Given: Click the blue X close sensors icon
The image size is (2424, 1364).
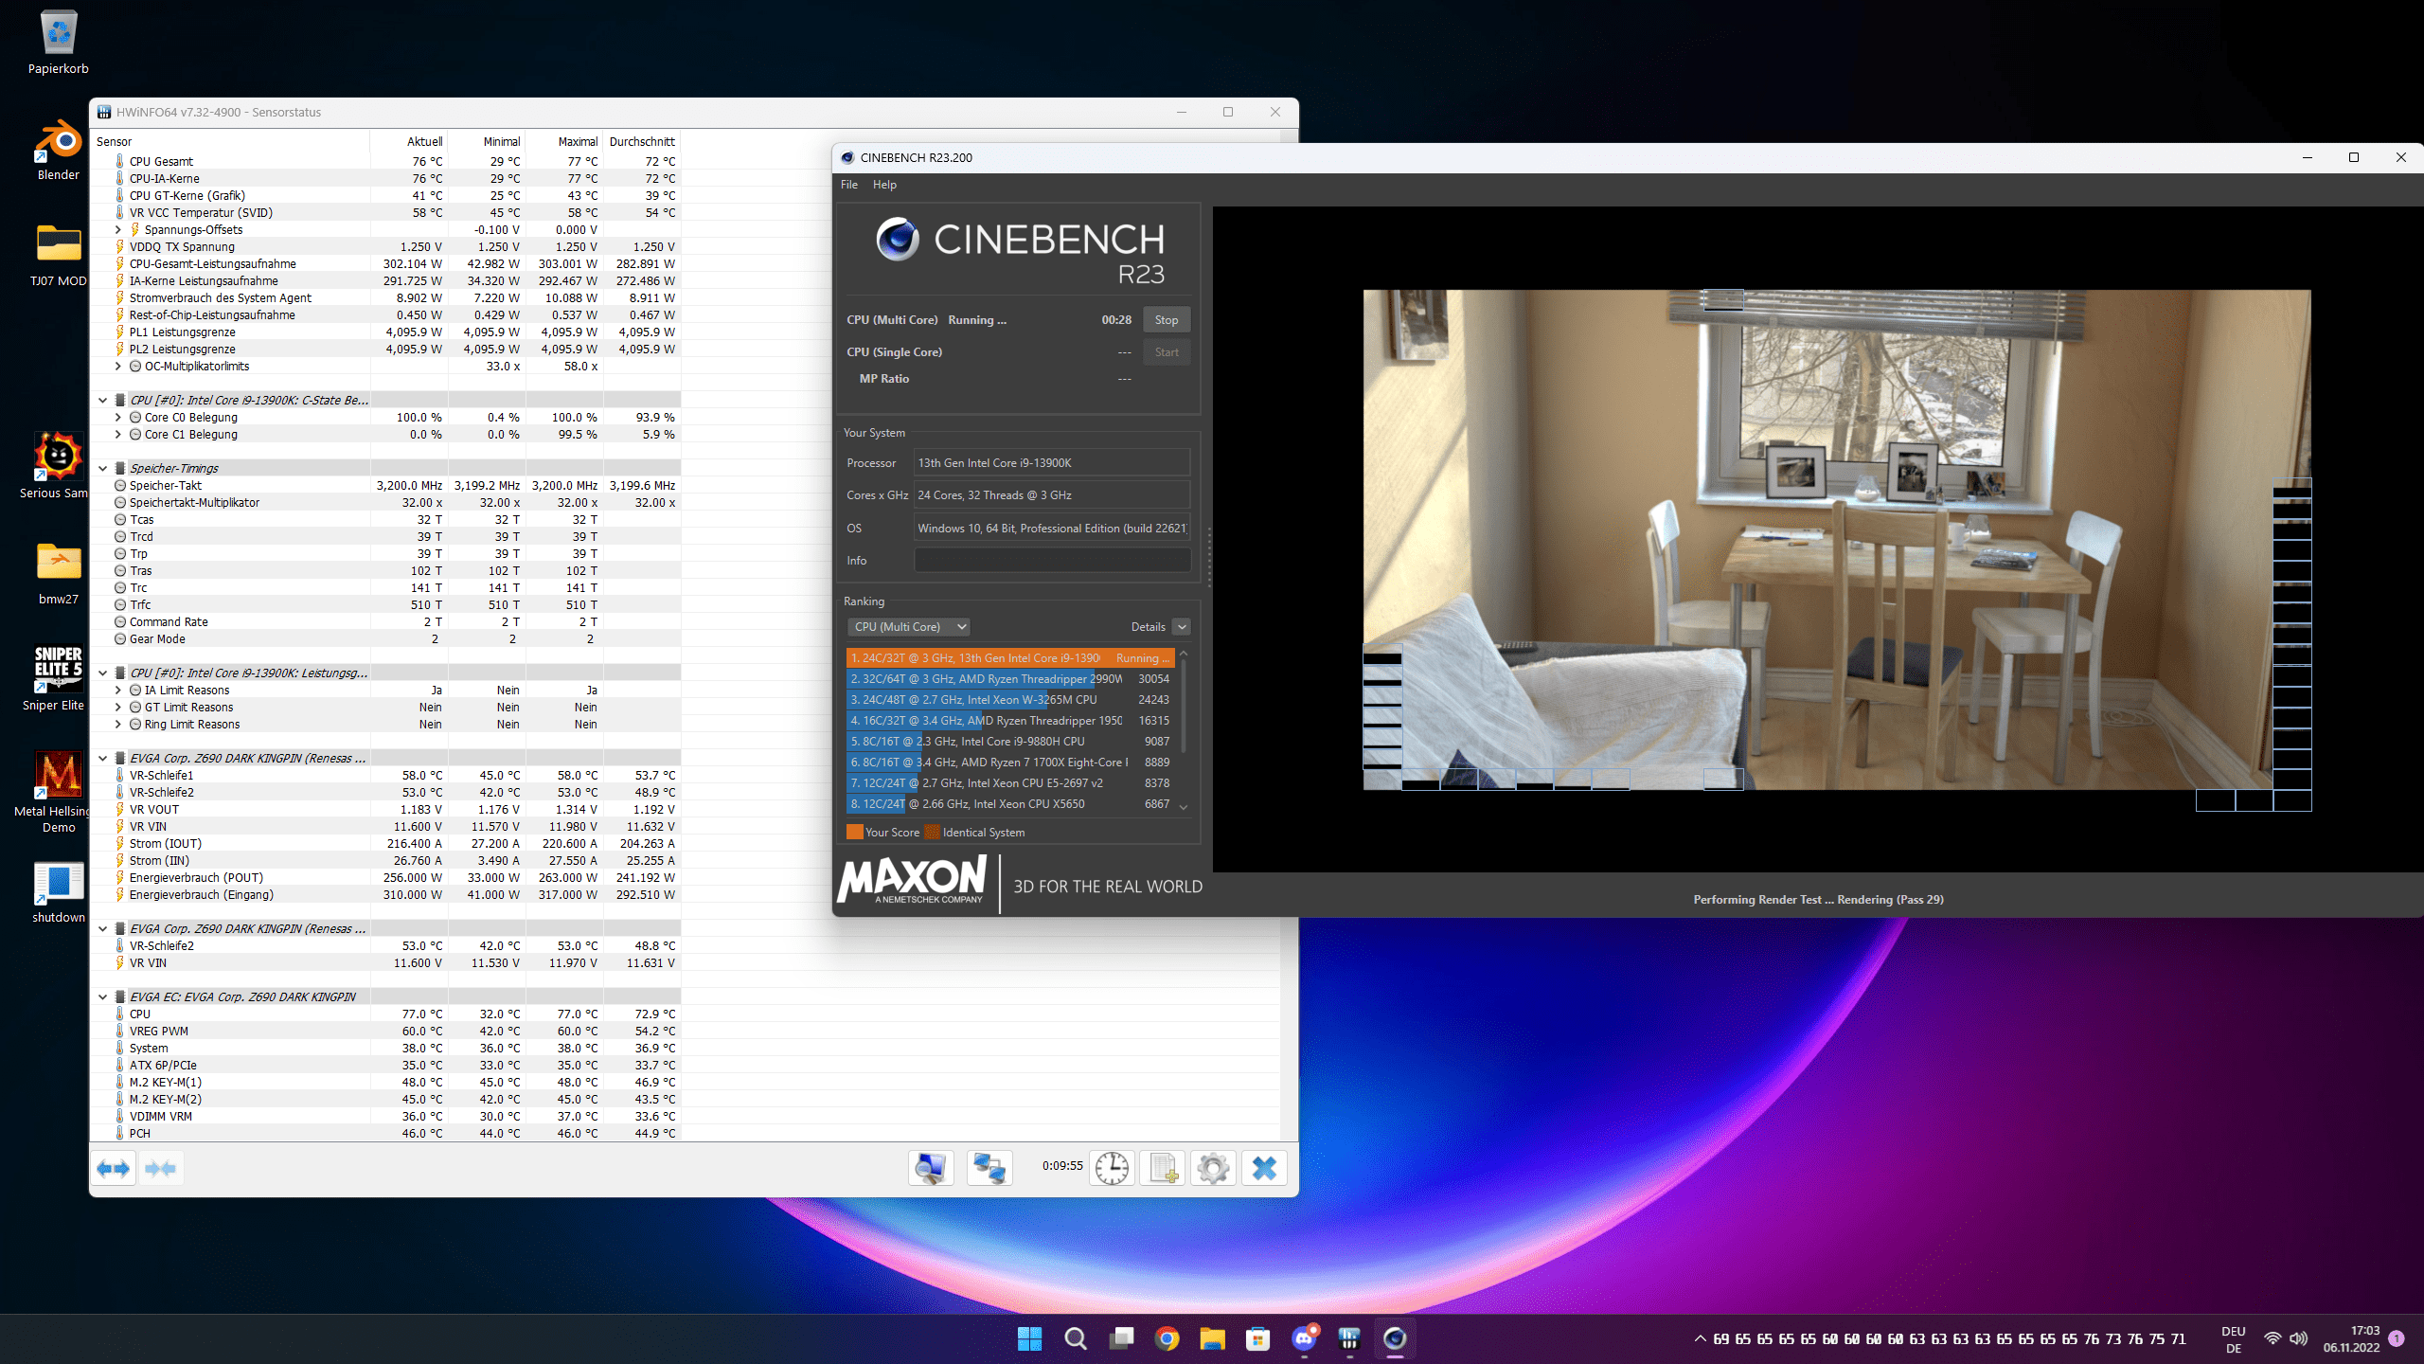Looking at the screenshot, I should click(x=1264, y=1168).
